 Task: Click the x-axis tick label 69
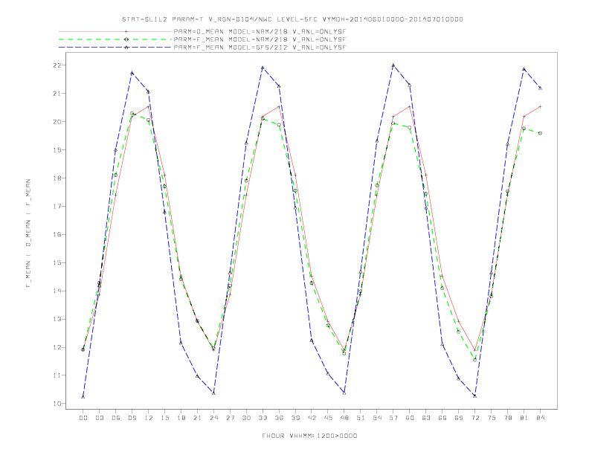click(459, 418)
